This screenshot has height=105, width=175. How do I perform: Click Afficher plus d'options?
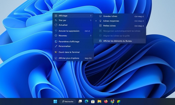tap(73, 58)
